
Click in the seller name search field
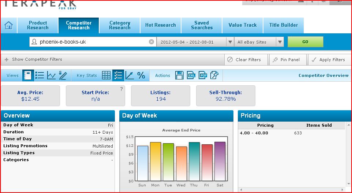(x=92, y=42)
